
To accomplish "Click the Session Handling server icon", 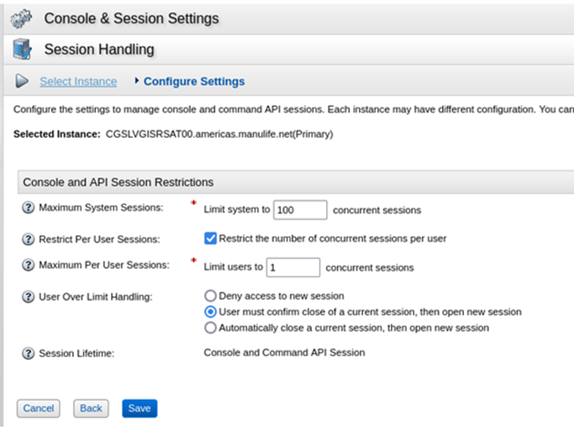I will coord(22,50).
